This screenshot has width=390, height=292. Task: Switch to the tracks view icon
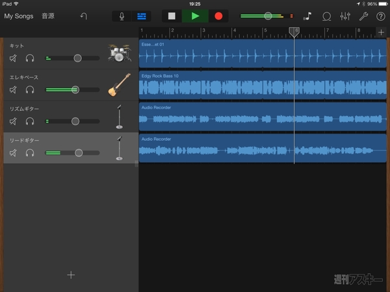(141, 16)
